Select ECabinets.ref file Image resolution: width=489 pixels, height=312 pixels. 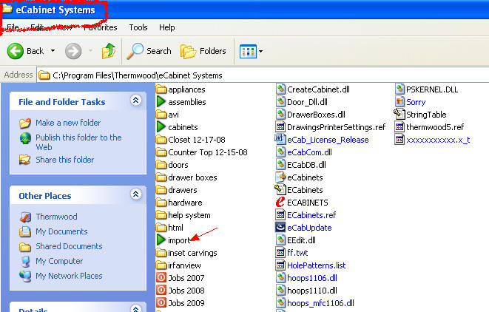coord(306,215)
